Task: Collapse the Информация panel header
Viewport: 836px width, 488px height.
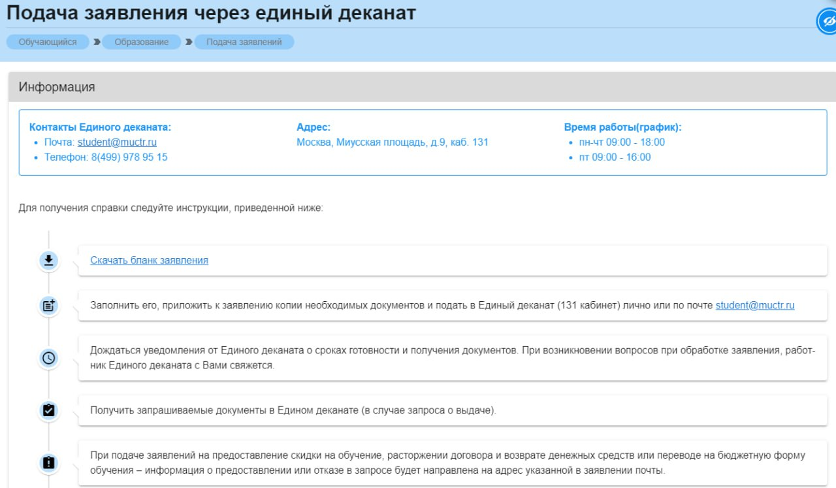Action: pos(418,87)
